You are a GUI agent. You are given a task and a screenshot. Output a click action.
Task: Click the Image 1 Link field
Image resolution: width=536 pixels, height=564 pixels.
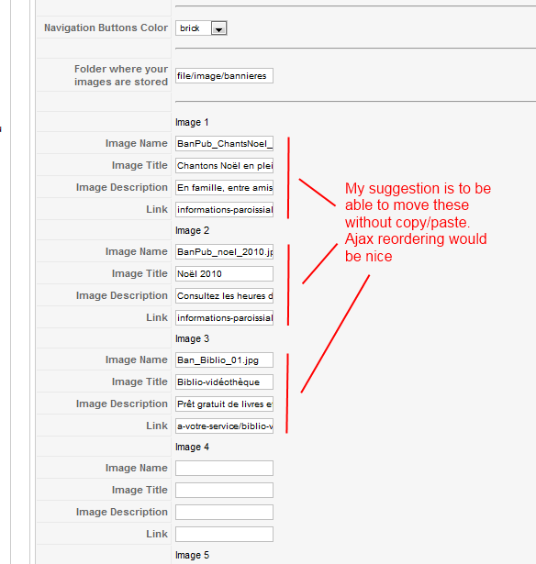(x=224, y=209)
